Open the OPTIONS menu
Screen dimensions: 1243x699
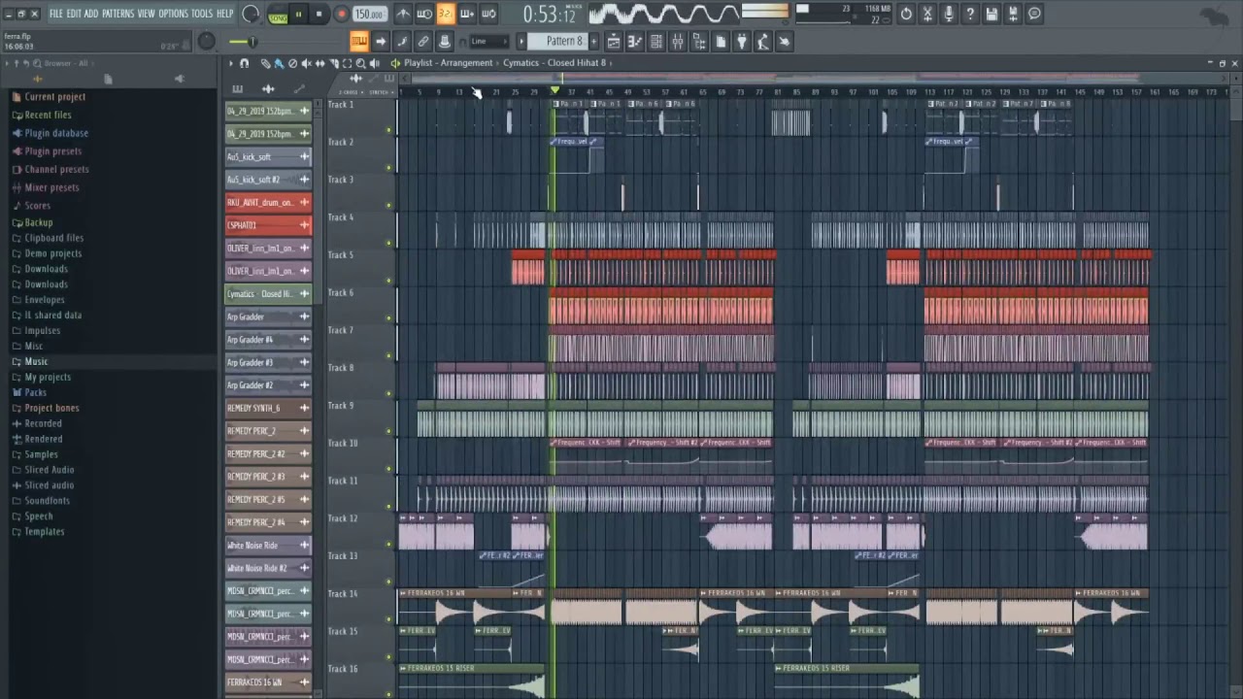pos(173,14)
